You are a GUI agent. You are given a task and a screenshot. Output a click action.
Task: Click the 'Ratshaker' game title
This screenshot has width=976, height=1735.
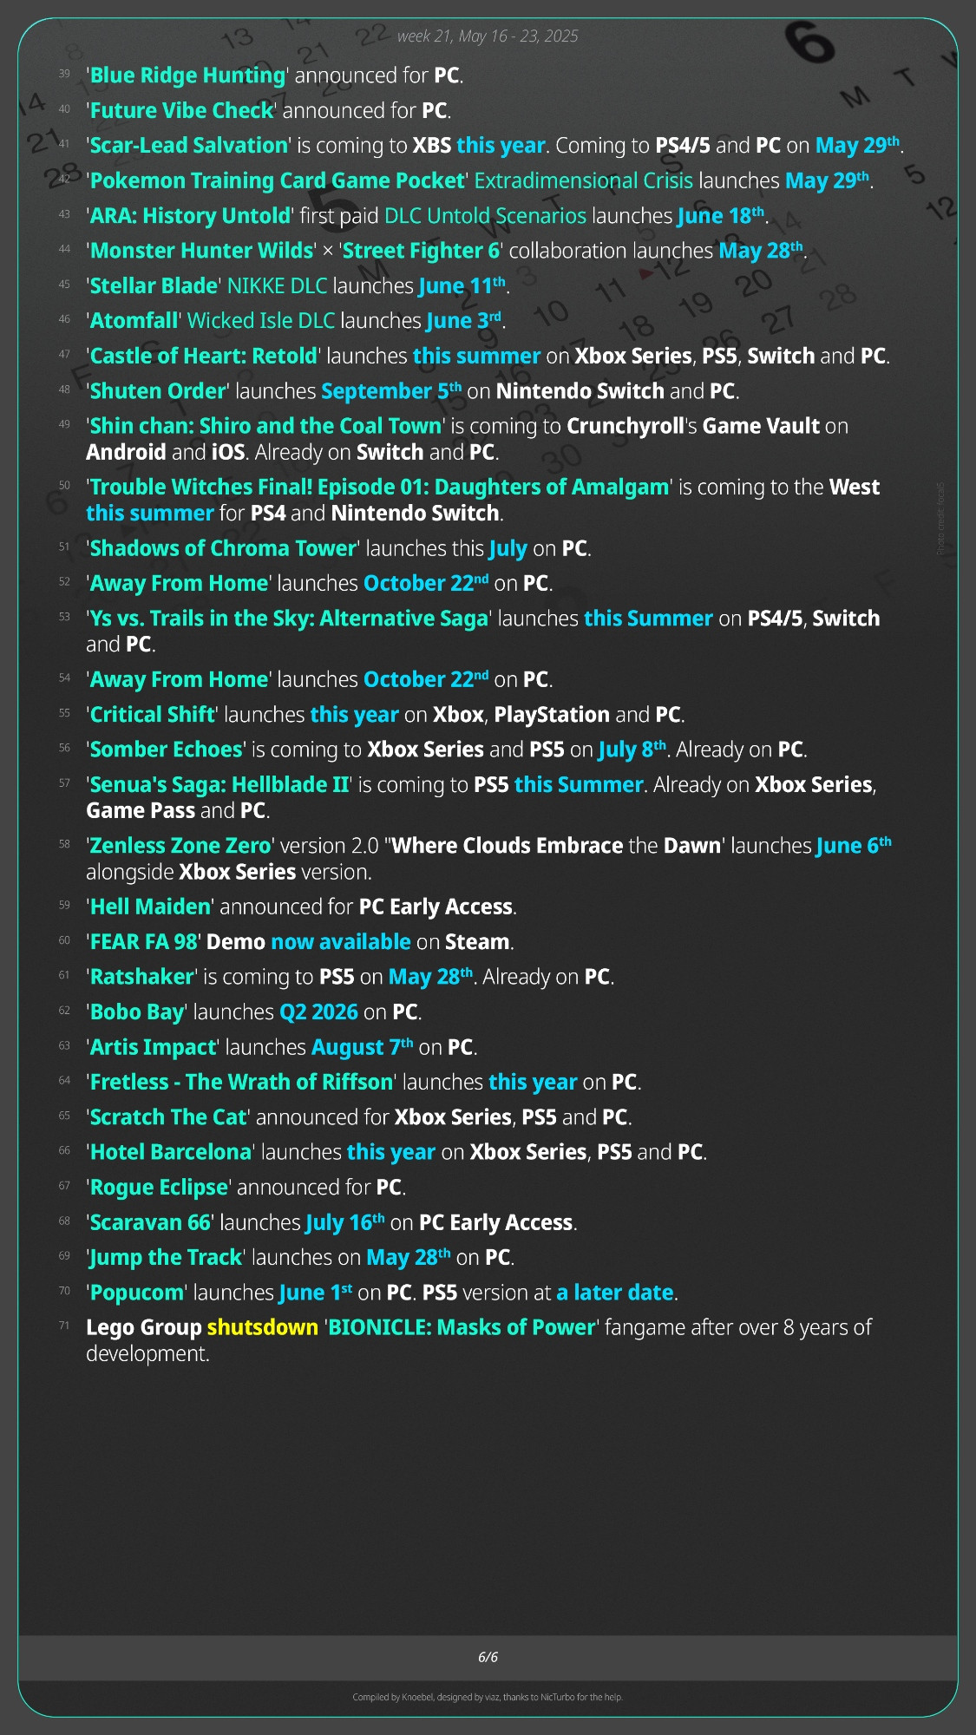point(142,978)
